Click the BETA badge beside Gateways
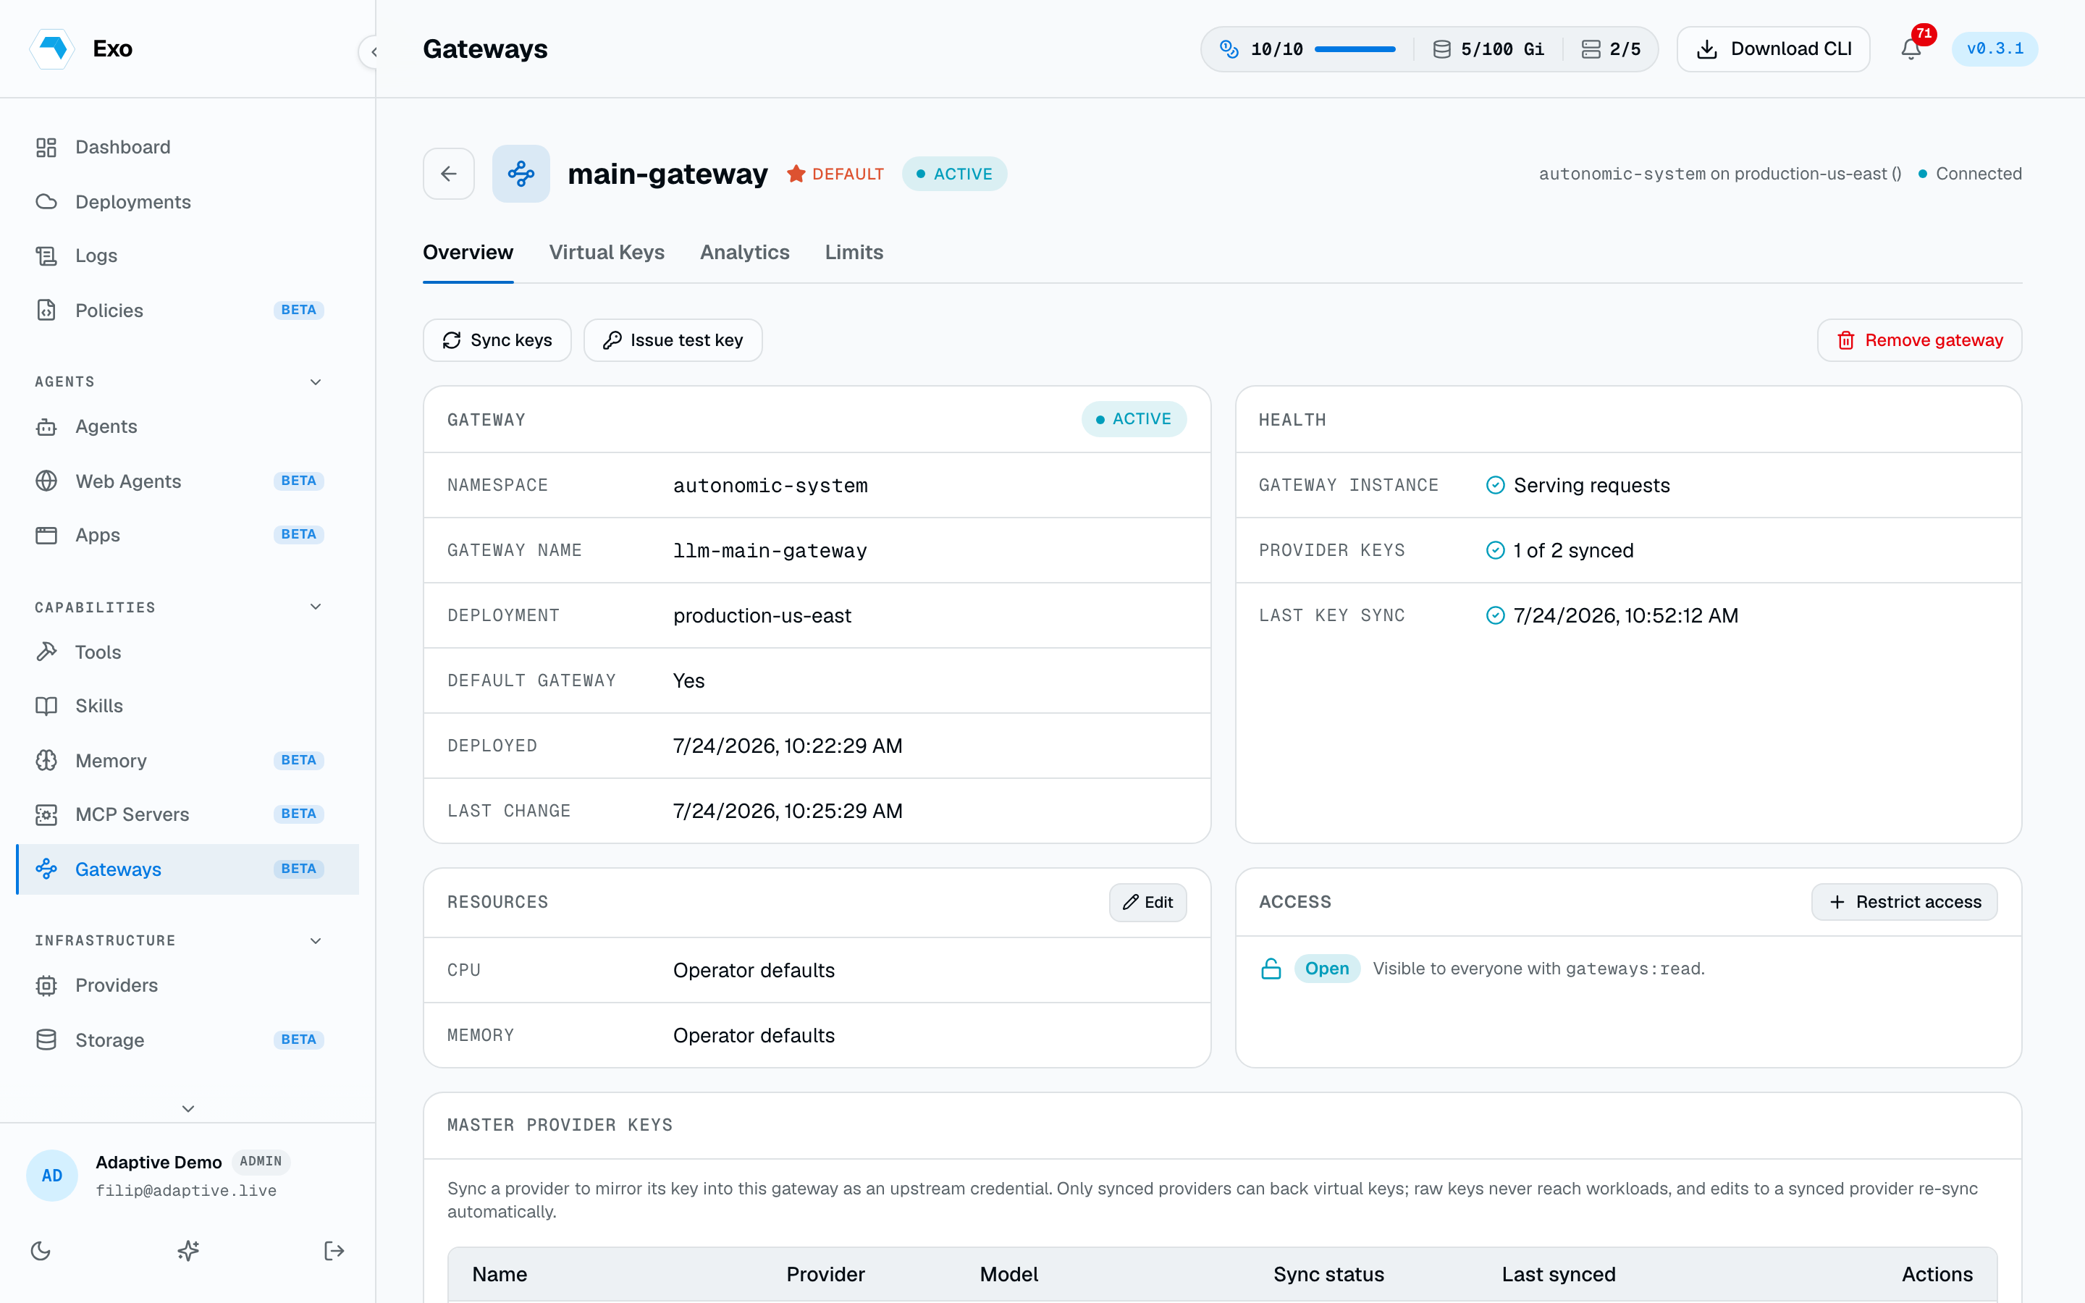The height and width of the screenshot is (1303, 2085). [298, 869]
